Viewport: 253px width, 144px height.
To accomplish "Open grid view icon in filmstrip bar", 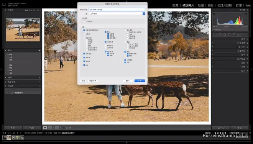I will tap(14, 133).
